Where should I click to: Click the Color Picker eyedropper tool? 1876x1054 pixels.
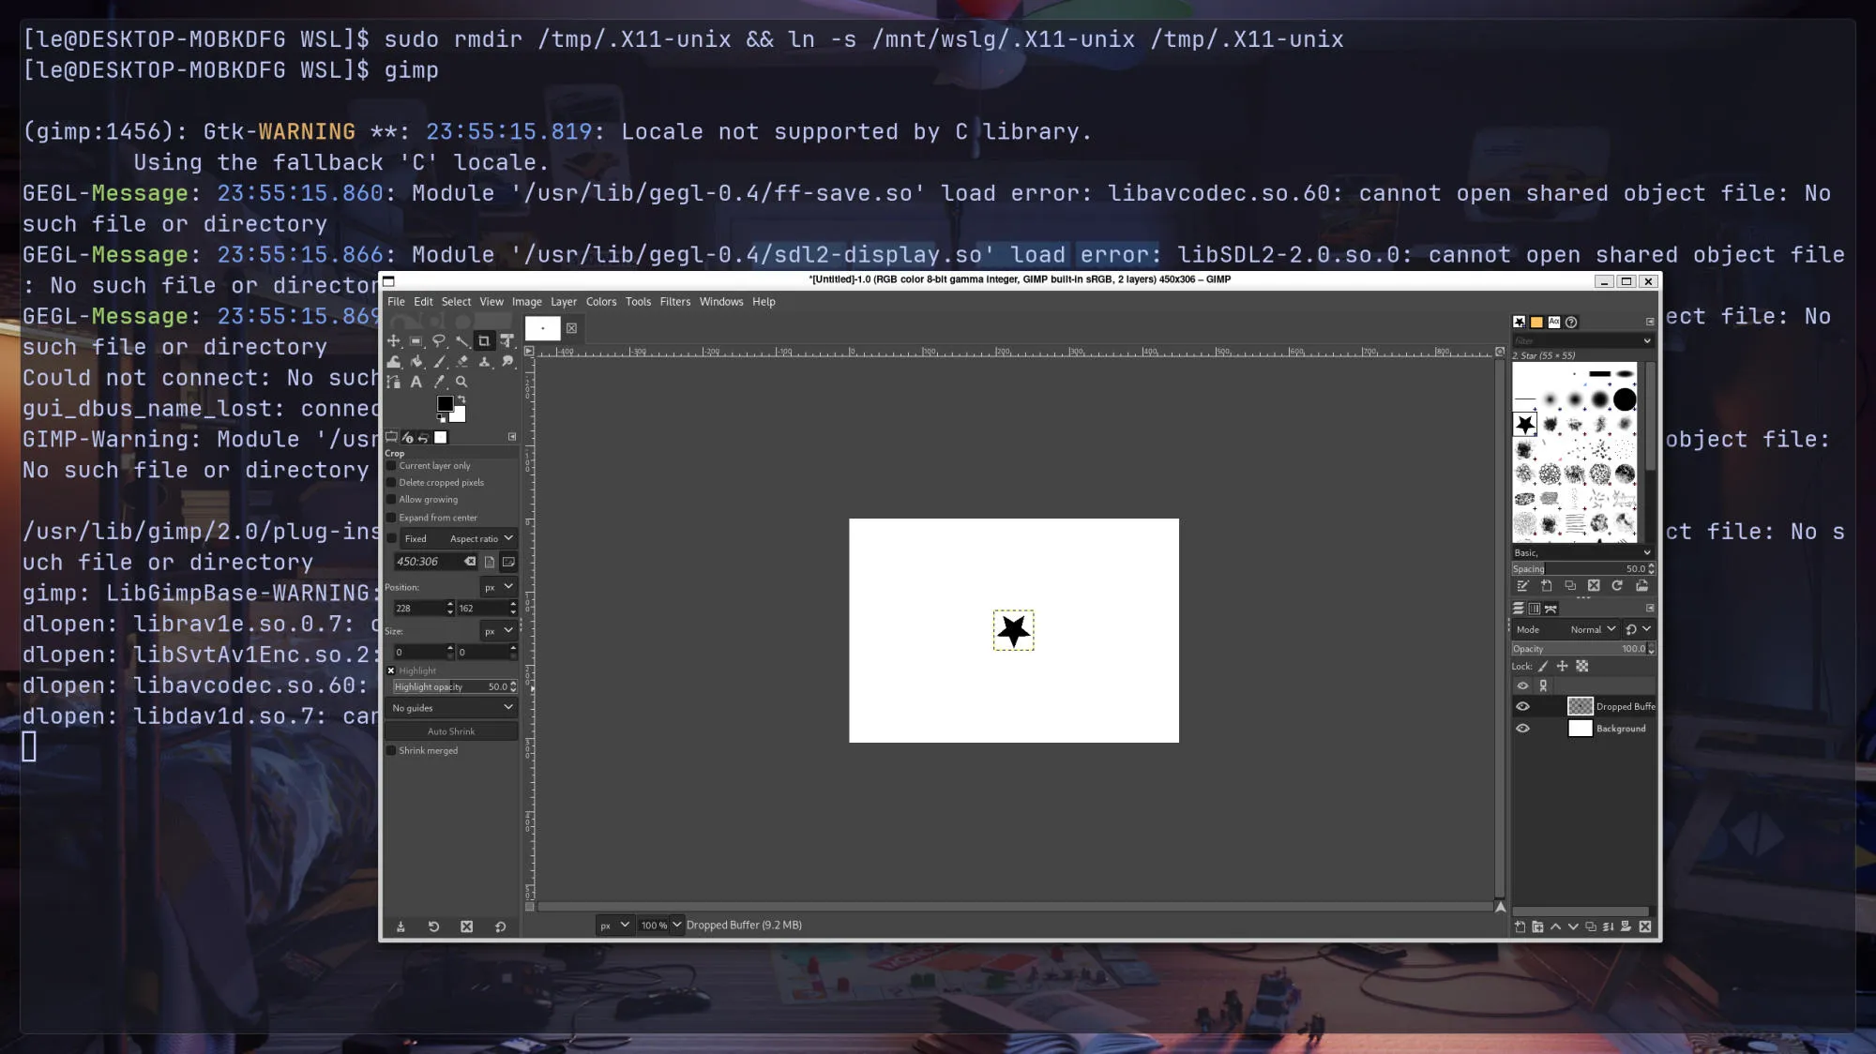pyautogui.click(x=439, y=382)
